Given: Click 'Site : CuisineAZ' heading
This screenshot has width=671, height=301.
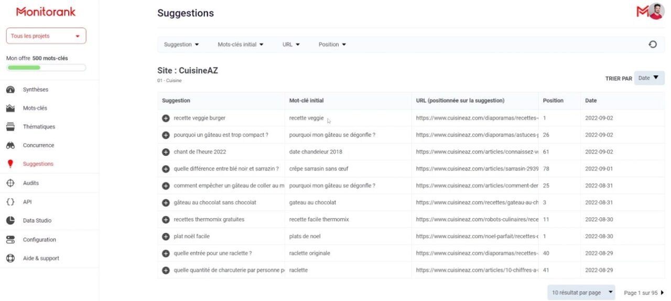Looking at the screenshot, I should click(188, 70).
